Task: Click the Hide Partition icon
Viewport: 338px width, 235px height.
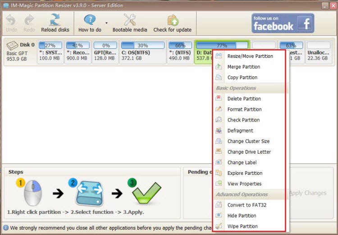Action: [x=219, y=215]
